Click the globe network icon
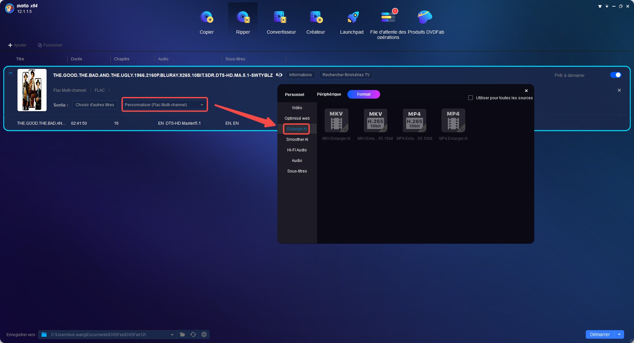Image resolution: width=634 pixels, height=343 pixels. 204,334
